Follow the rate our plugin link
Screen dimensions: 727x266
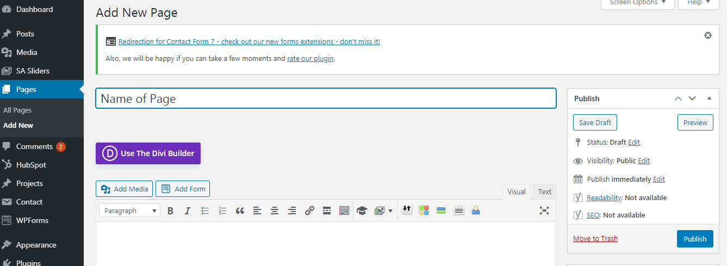click(310, 58)
